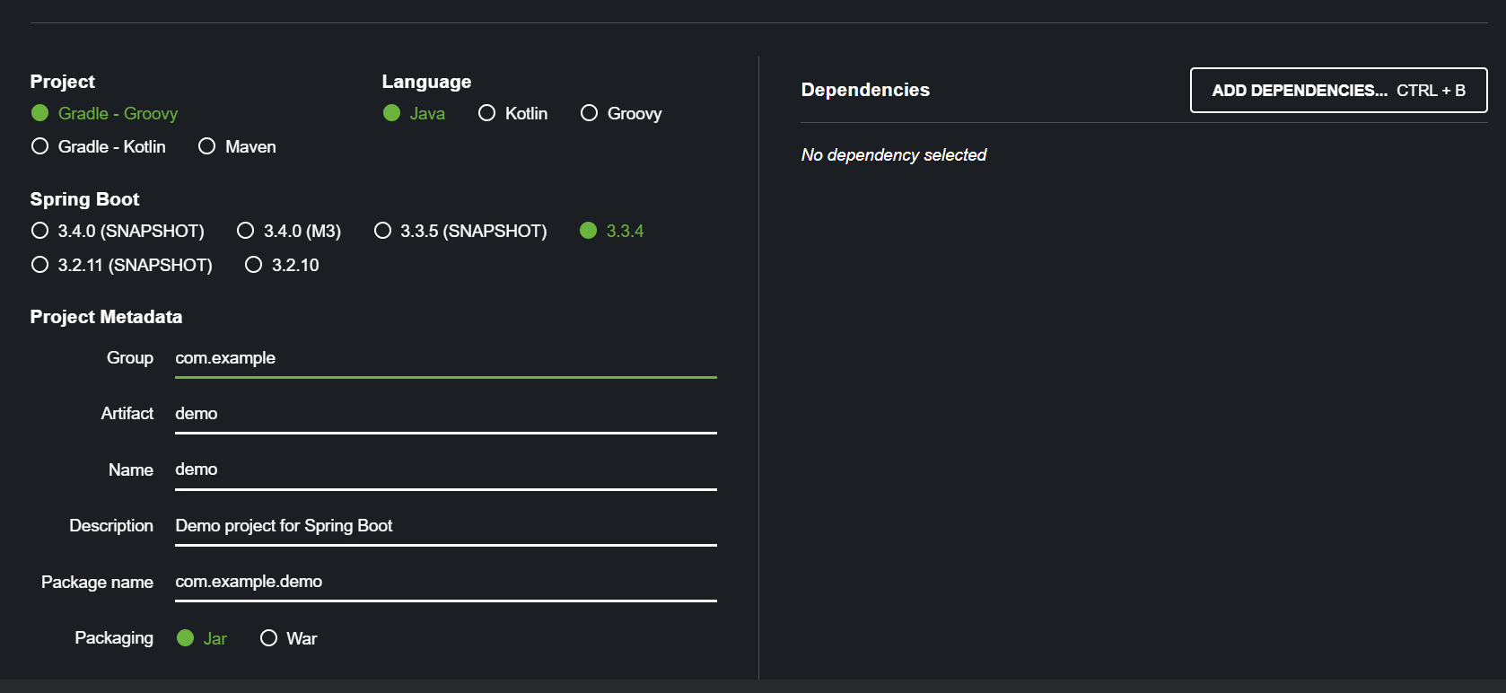Viewport: 1506px width, 693px height.
Task: Choose Spring Boot 3.3.5 (SNAPSHOT)
Action: [460, 231]
